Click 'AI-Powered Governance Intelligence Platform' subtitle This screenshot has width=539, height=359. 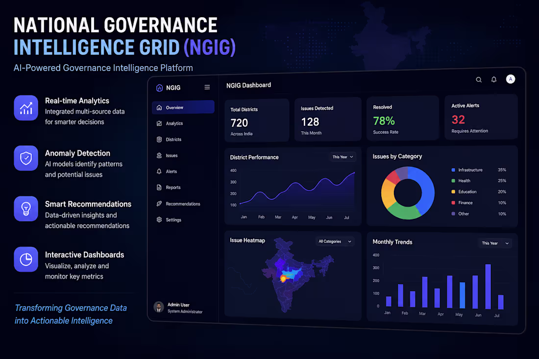click(103, 68)
